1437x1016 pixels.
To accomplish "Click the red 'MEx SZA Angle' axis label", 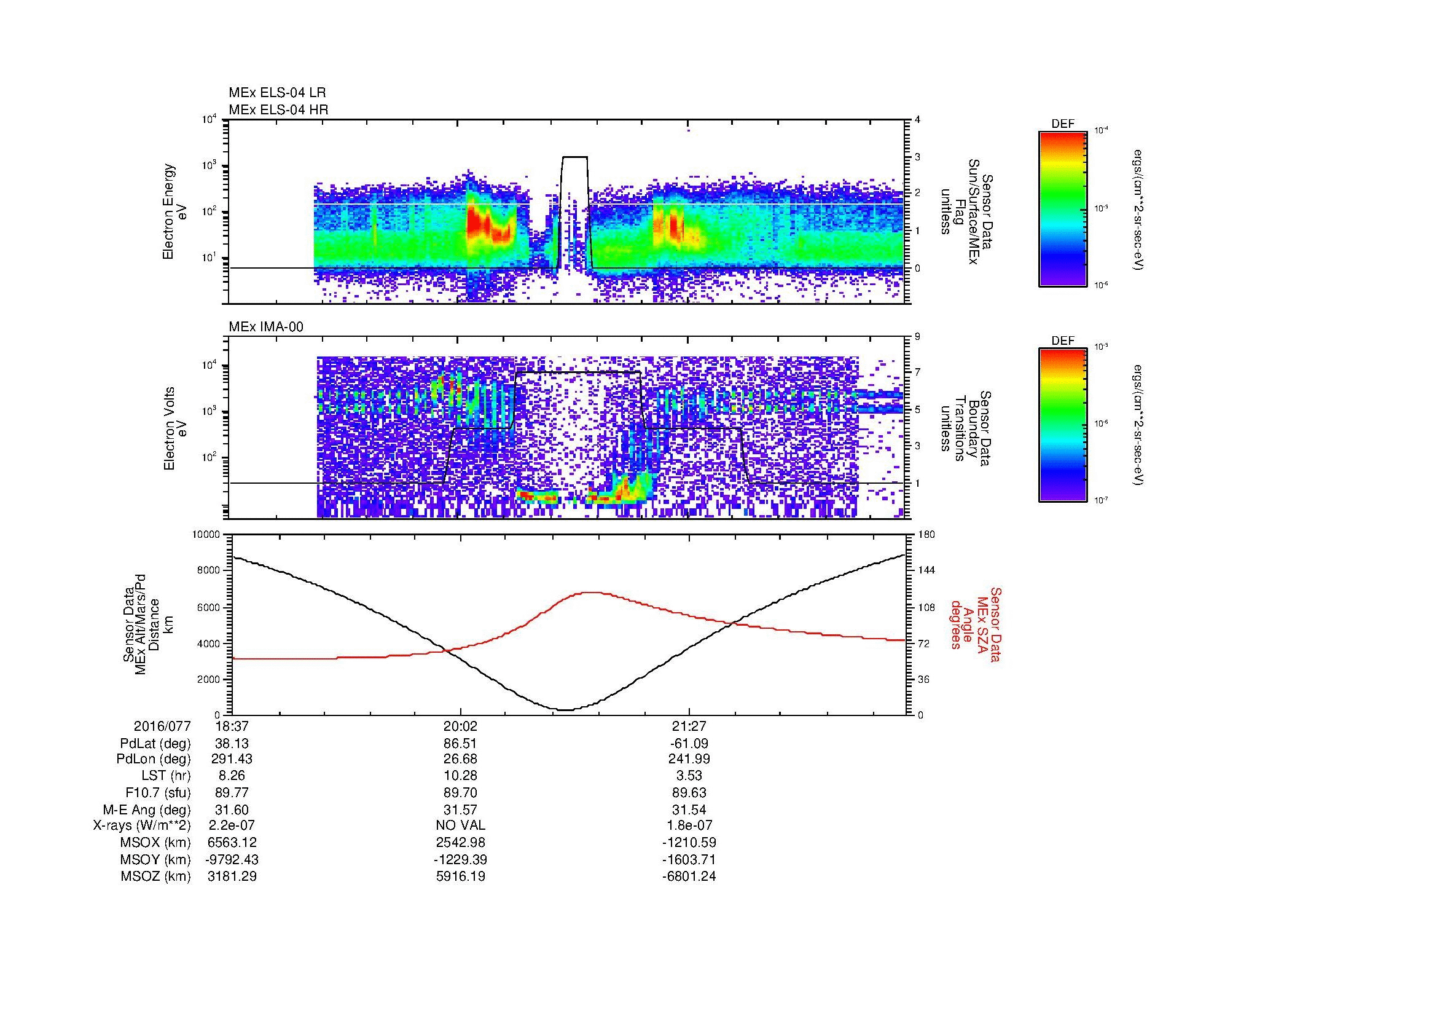I will tap(976, 624).
